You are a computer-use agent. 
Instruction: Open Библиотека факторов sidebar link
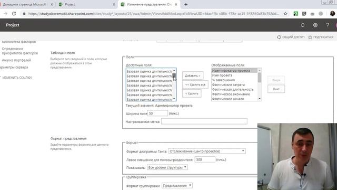click(19, 42)
